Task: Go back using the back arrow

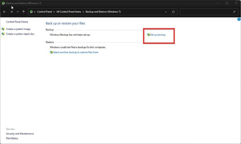Action: click(5, 12)
